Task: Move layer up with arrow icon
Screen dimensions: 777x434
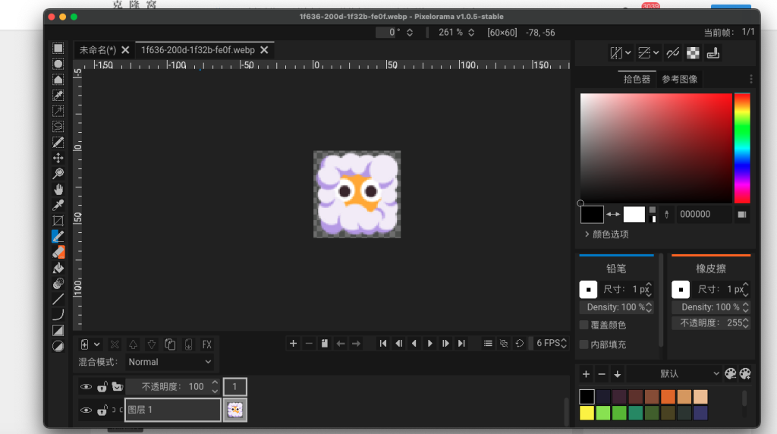Action: click(133, 344)
